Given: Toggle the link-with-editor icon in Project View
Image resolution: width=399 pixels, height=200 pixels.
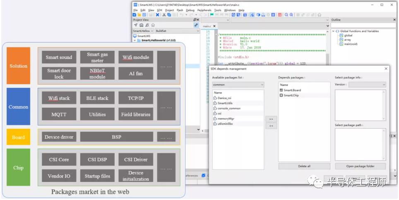Looking at the screenshot, I should pos(196,25).
